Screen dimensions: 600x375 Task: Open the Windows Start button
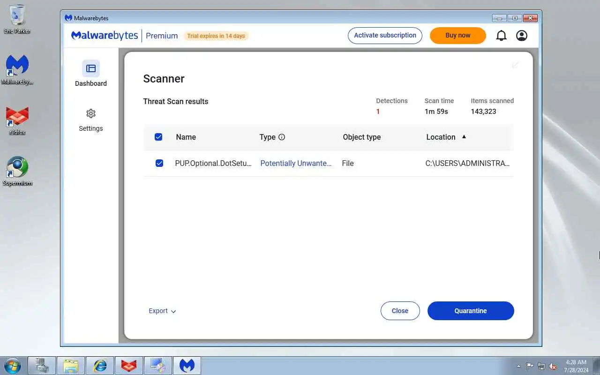pyautogui.click(x=12, y=366)
